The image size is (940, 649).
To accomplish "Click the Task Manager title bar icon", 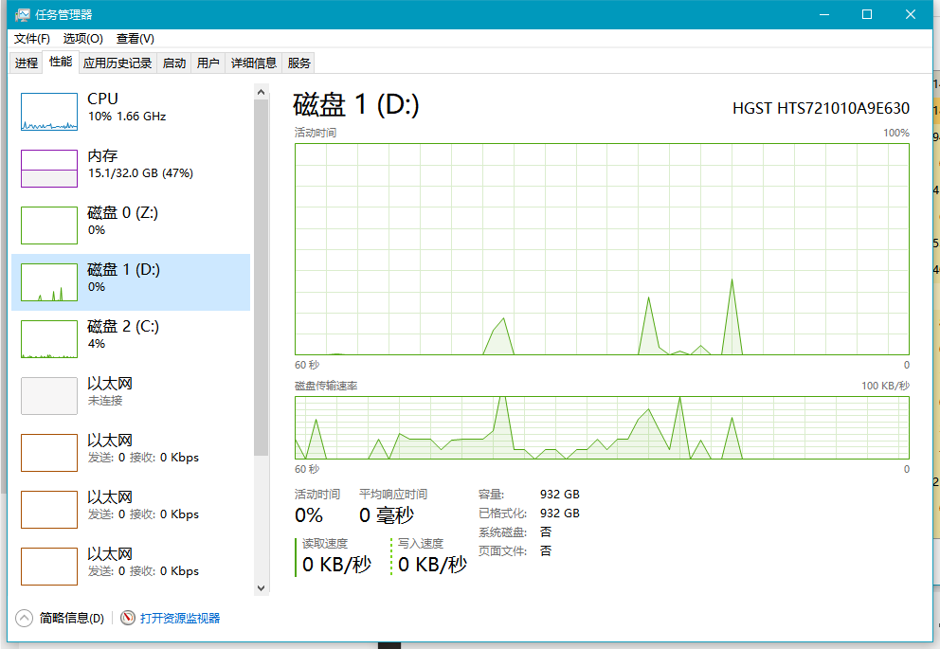I will [23, 14].
